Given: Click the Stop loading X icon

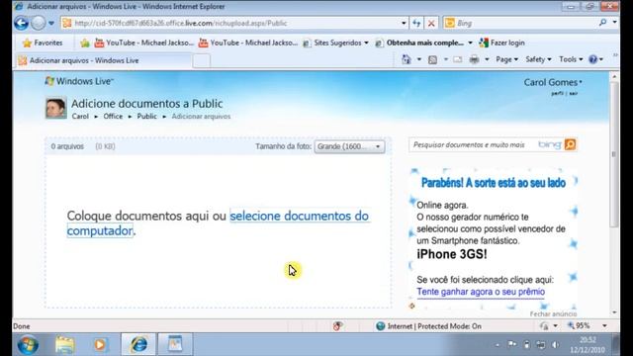Looking at the screenshot, I should click(431, 23).
